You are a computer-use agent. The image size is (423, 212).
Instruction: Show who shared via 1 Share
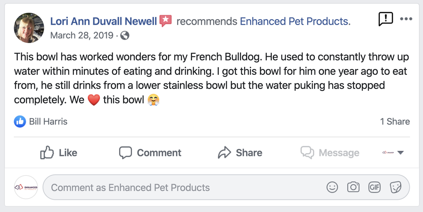(x=395, y=121)
